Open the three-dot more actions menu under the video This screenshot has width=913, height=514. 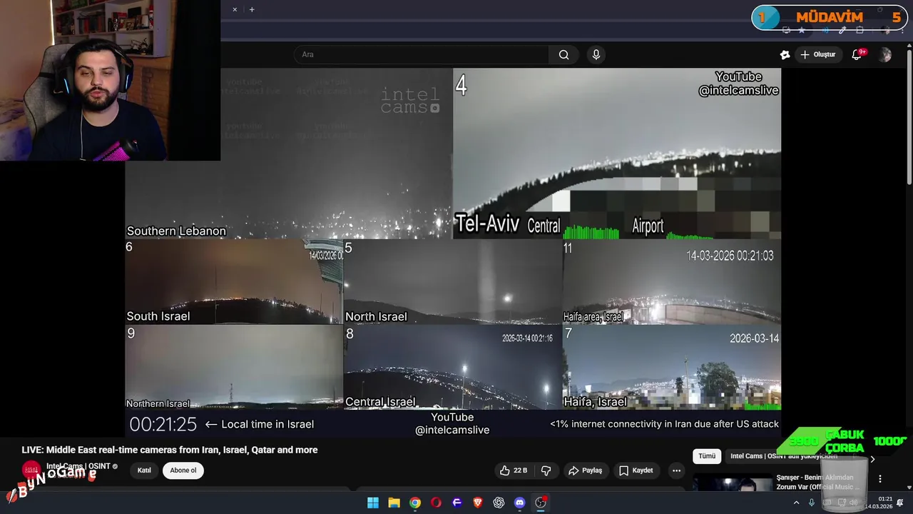point(676,470)
